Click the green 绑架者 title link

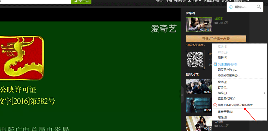[219, 19]
